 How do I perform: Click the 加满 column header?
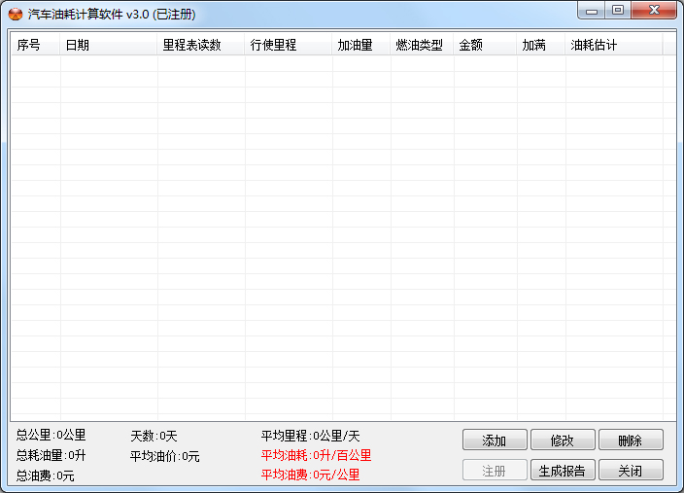(541, 45)
